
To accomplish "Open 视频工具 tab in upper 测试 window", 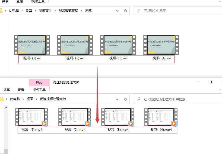I will coord(38,1).
